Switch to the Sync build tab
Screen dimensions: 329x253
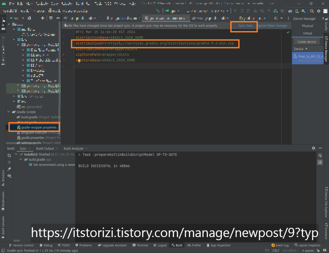tap(23, 149)
